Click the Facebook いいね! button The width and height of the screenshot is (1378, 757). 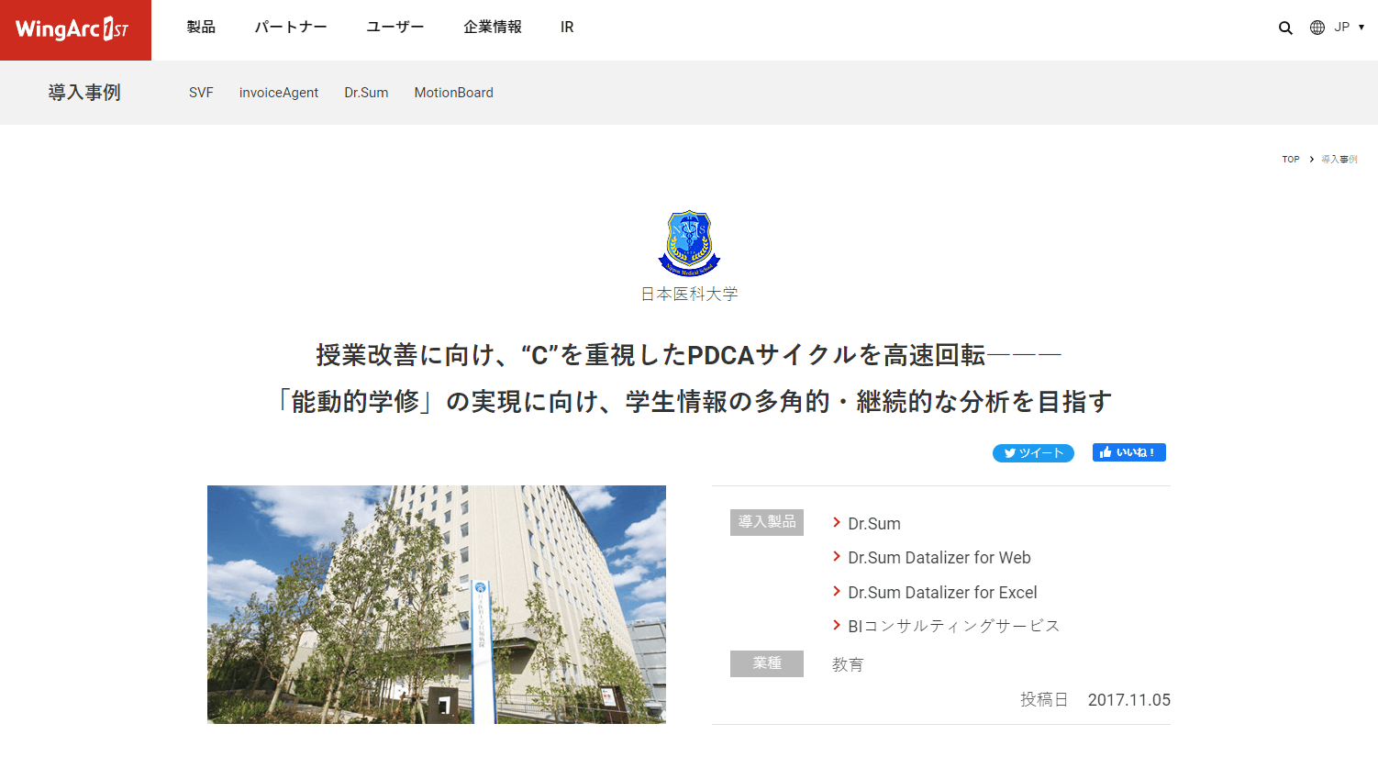click(x=1128, y=452)
